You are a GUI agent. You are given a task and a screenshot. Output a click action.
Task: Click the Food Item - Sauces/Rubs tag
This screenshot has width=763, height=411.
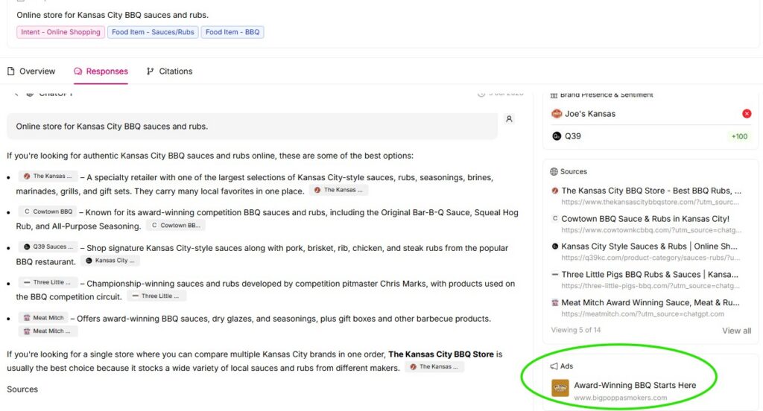[153, 32]
